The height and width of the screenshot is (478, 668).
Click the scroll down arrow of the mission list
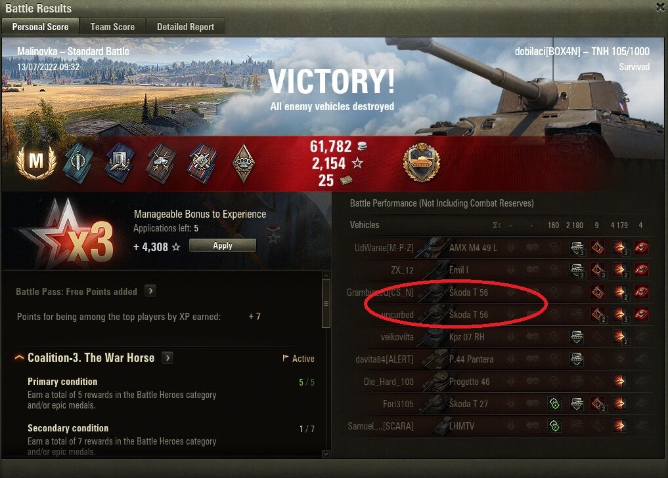pyautogui.click(x=326, y=454)
